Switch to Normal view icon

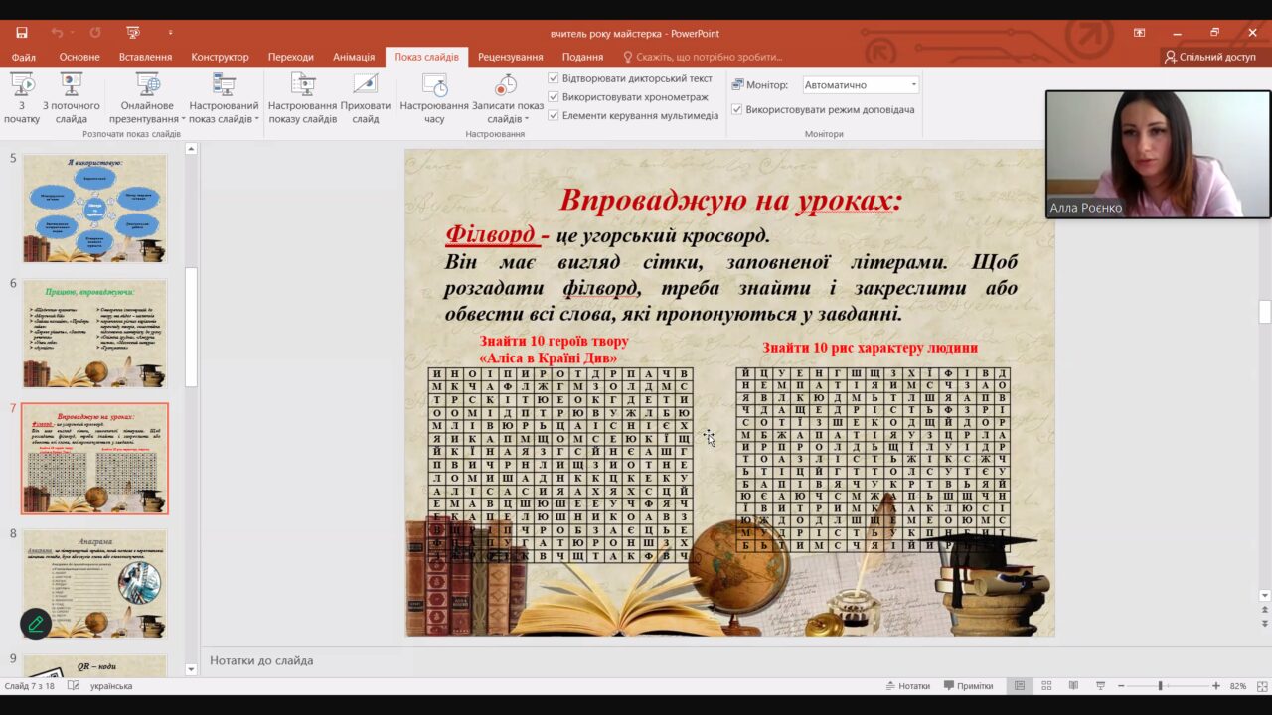(x=1020, y=686)
